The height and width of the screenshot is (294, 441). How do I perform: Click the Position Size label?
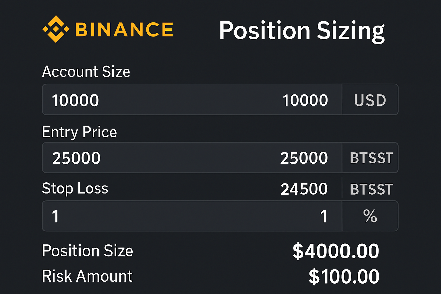88,251
